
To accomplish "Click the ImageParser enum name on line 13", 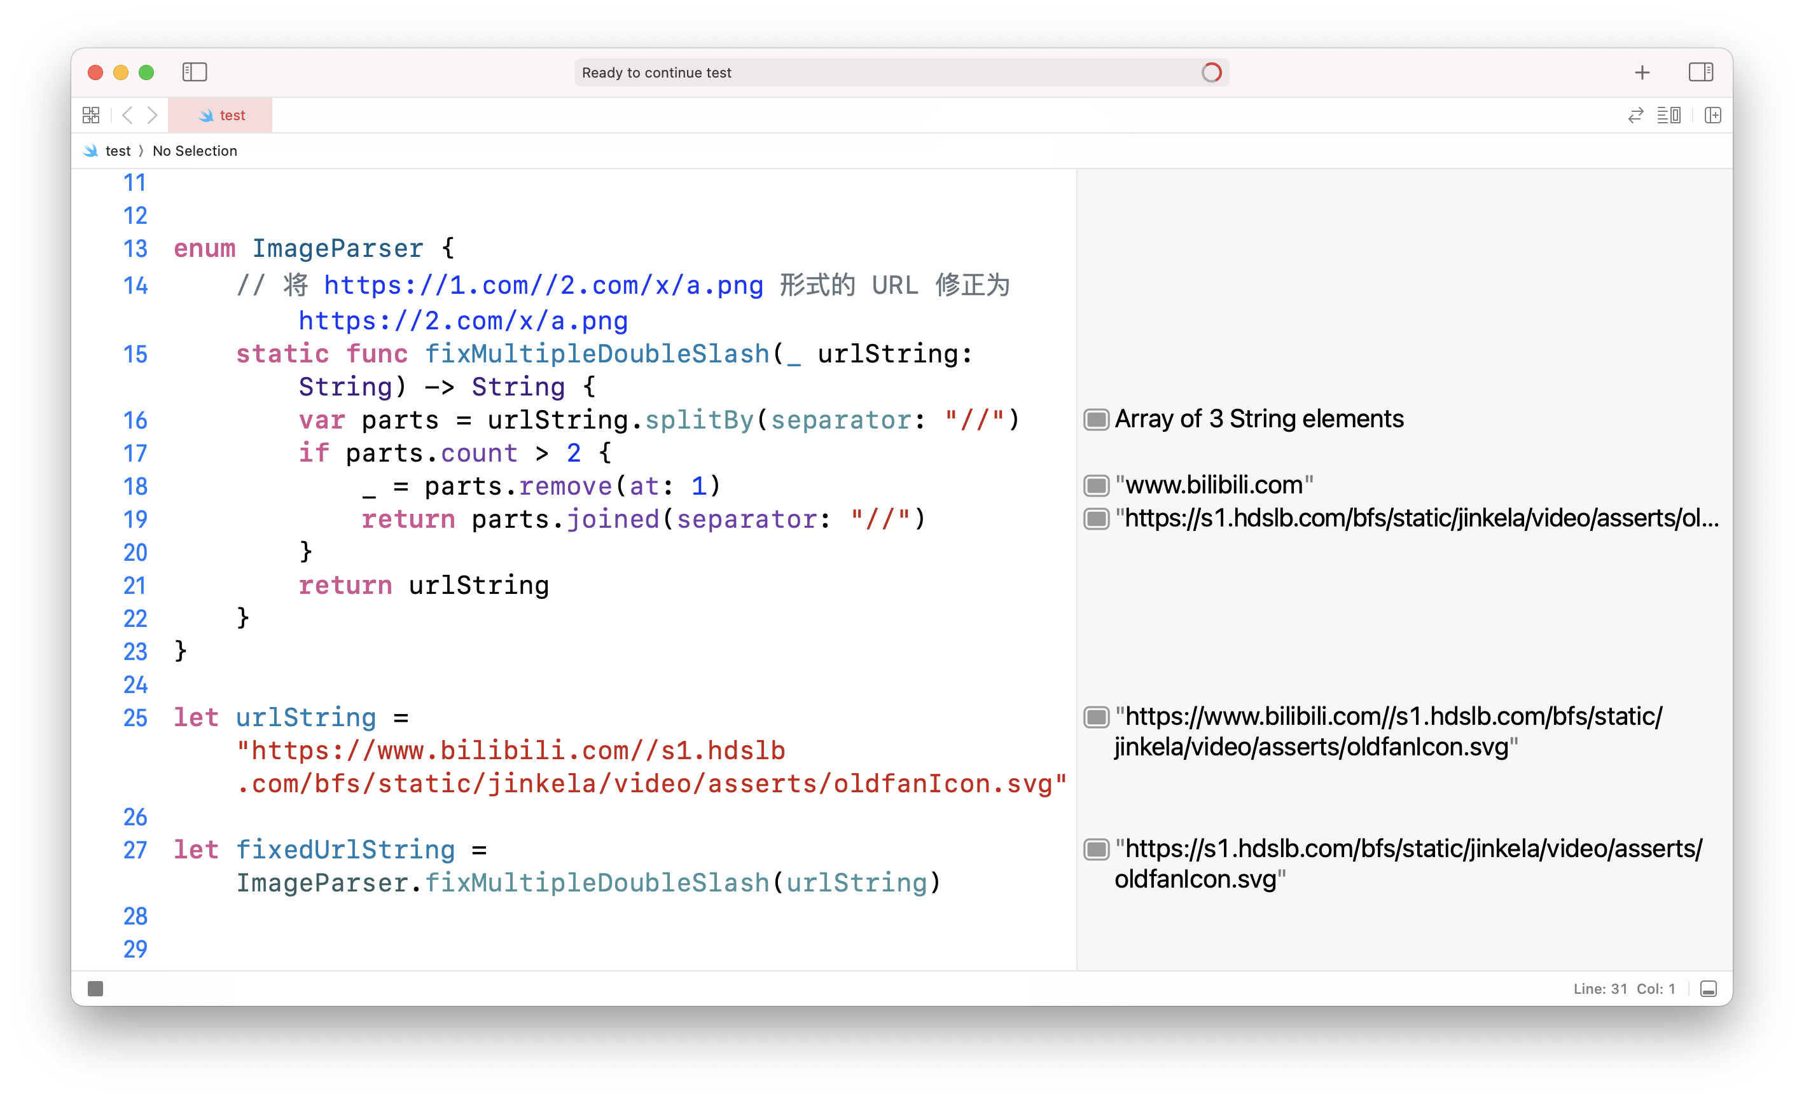I will (x=338, y=248).
